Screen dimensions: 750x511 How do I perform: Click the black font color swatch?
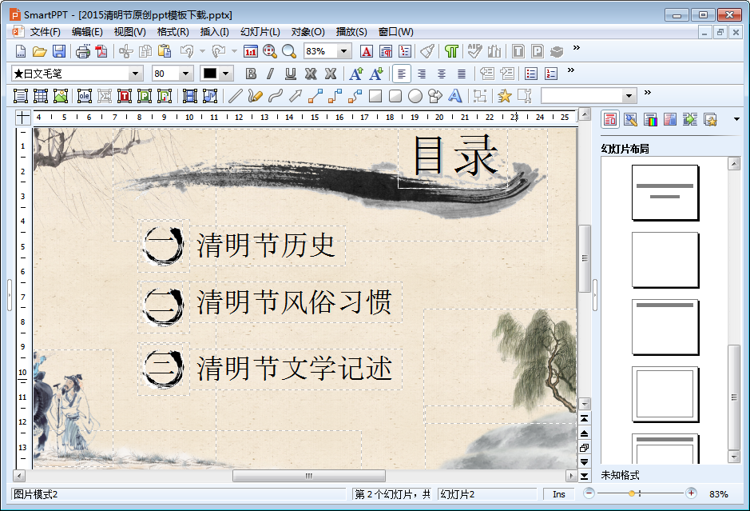pyautogui.click(x=210, y=74)
